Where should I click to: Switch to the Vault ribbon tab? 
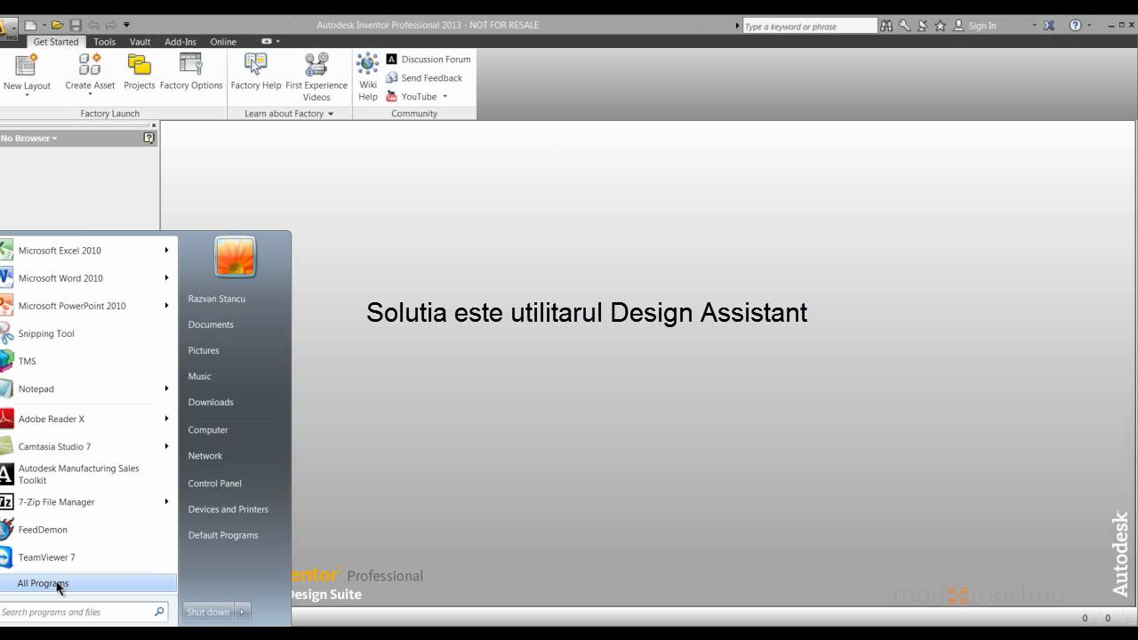point(140,42)
